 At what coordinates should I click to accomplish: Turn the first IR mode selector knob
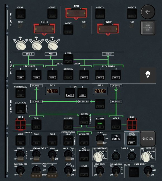tap(21, 46)
